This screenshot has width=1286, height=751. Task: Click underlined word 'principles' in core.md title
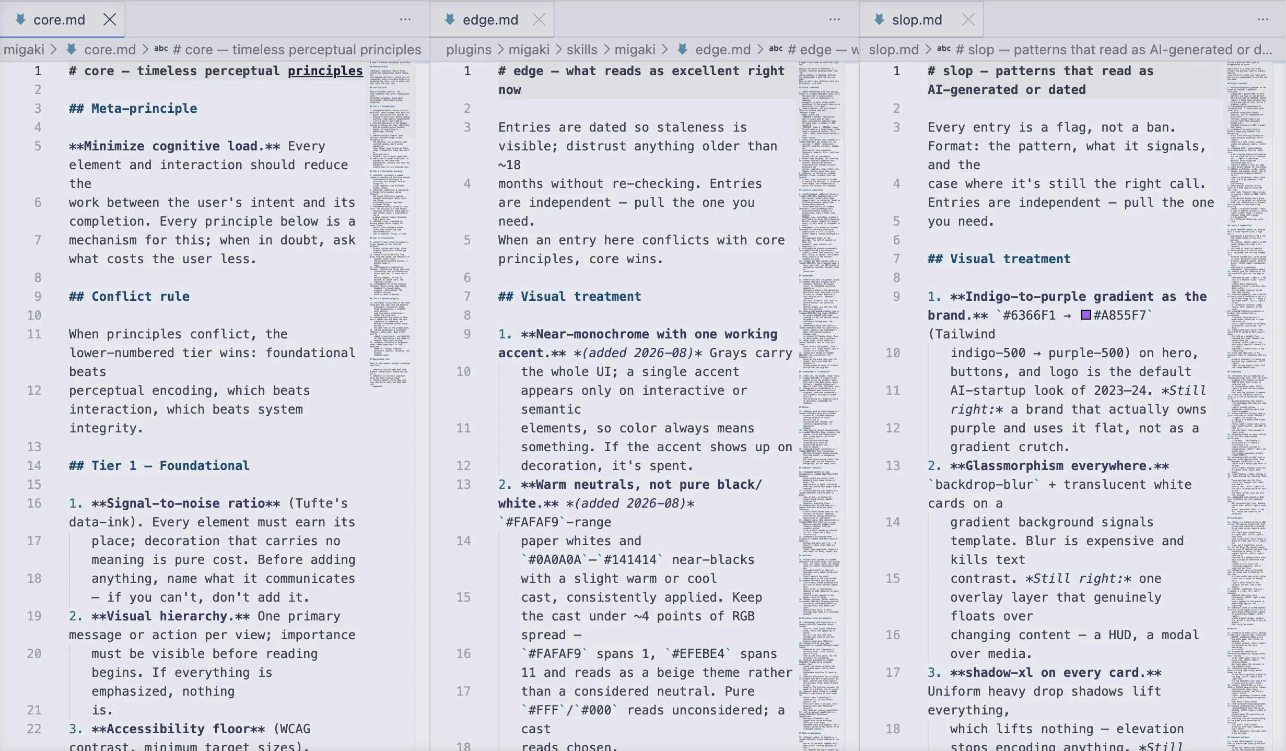pyautogui.click(x=325, y=71)
